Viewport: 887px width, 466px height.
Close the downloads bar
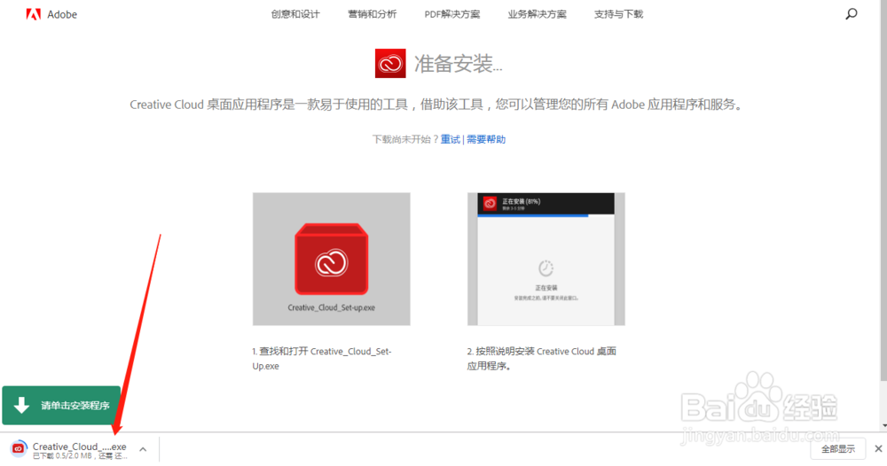click(x=878, y=448)
